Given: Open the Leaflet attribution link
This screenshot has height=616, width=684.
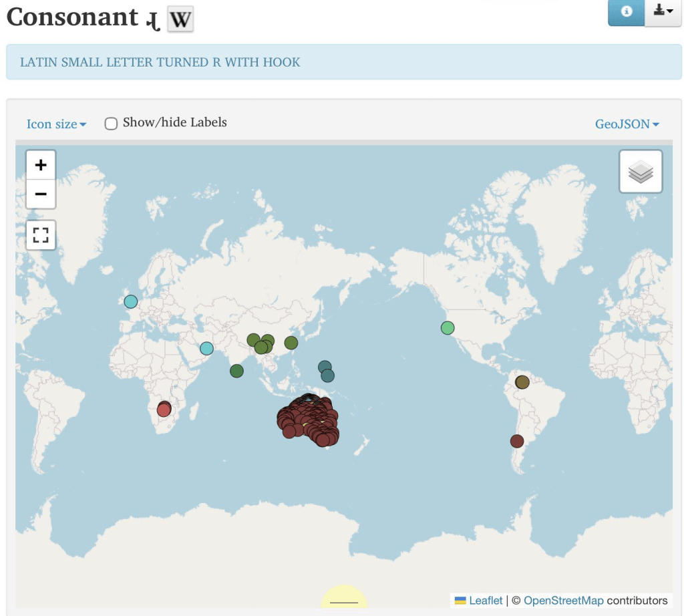Looking at the screenshot, I should click(x=486, y=600).
